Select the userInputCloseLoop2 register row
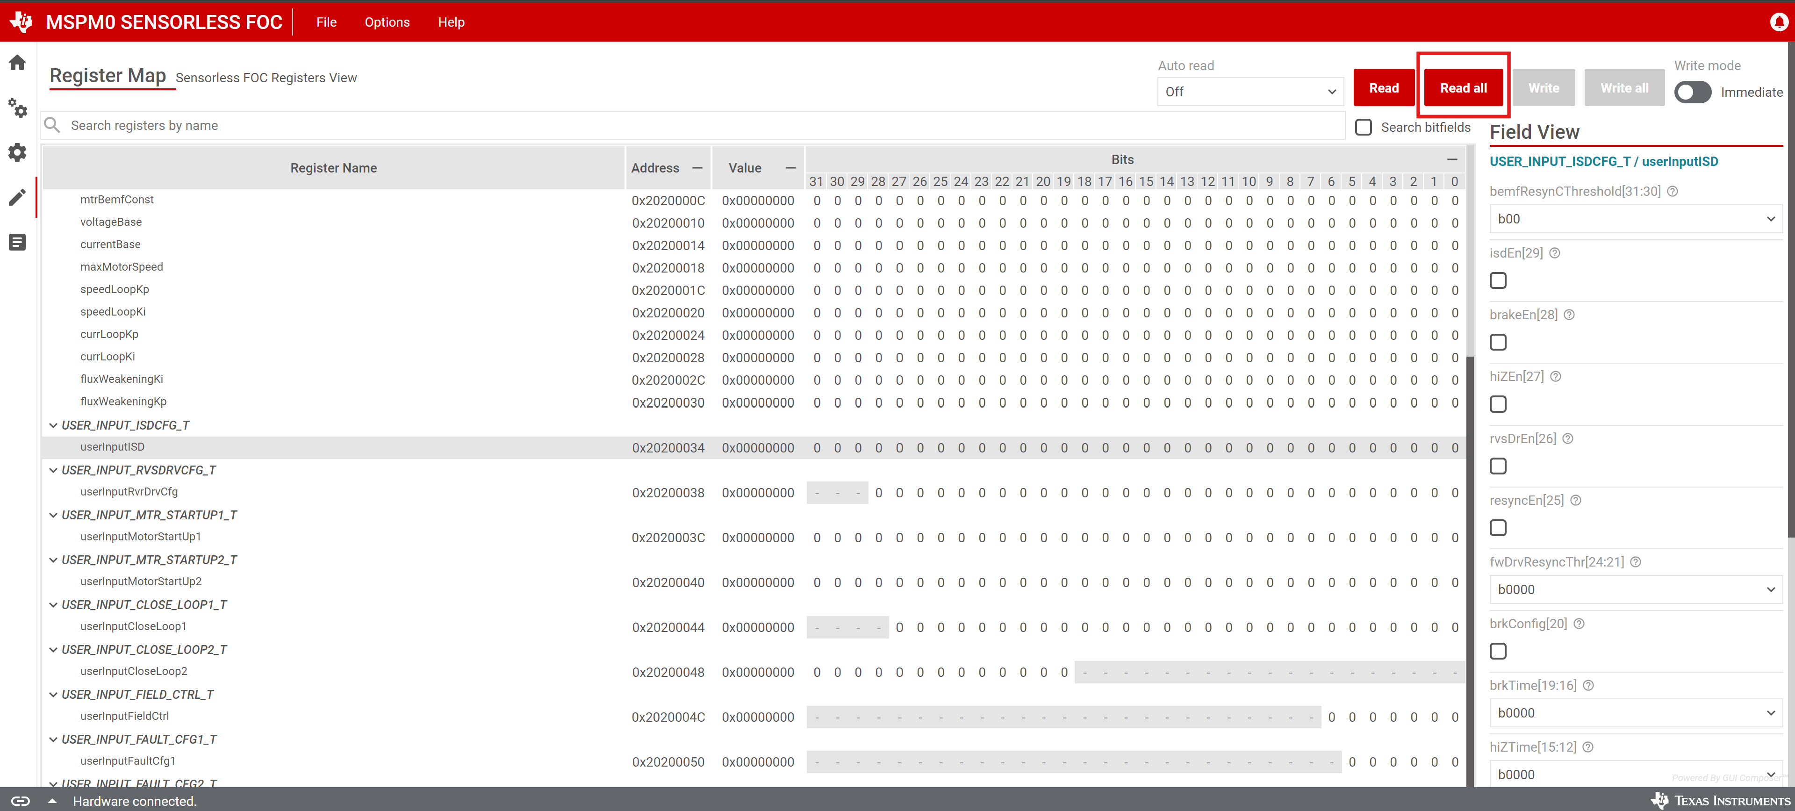 (753, 672)
